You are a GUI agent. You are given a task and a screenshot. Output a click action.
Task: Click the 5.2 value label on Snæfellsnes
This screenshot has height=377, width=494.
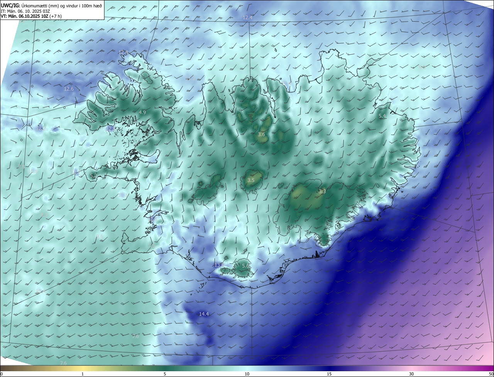pos(93,176)
